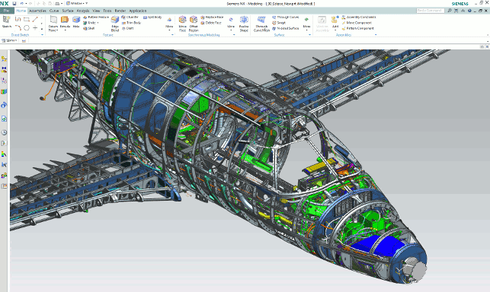Switch to the Surface ribbon tab

68,11
